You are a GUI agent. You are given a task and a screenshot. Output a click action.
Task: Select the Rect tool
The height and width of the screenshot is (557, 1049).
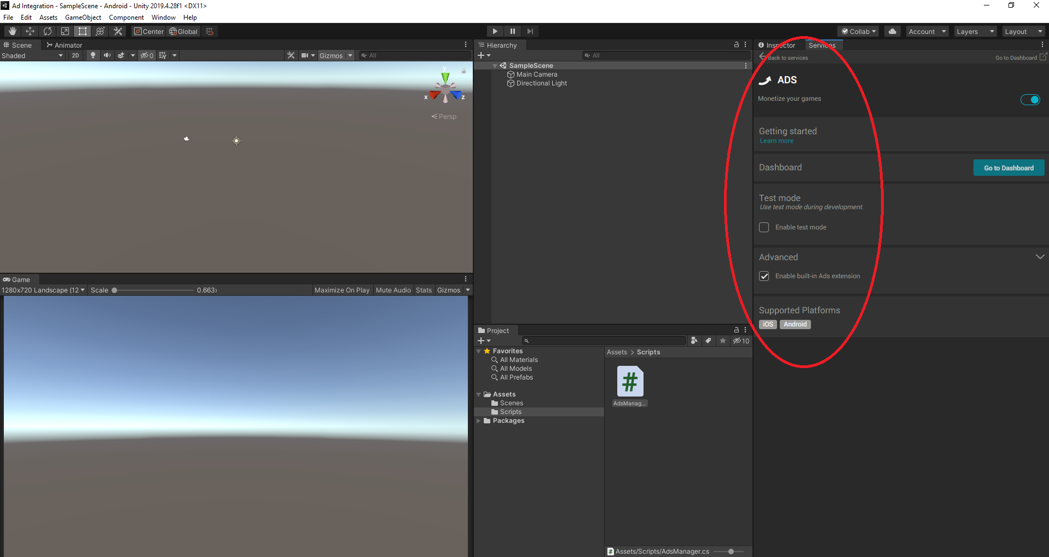tap(82, 31)
